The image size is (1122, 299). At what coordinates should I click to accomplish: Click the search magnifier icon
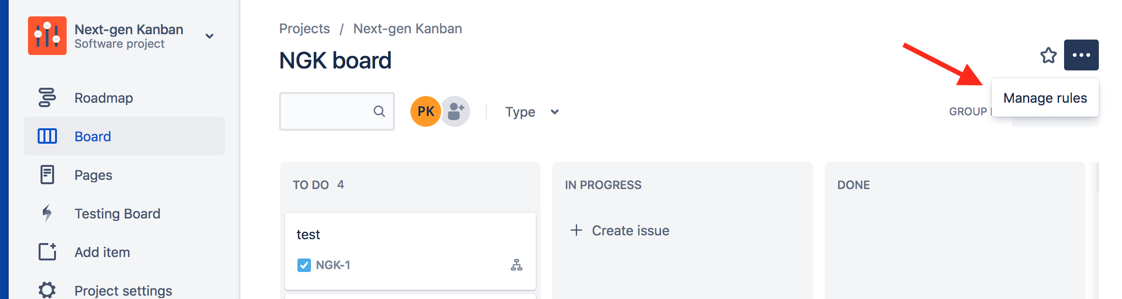pyautogui.click(x=379, y=111)
